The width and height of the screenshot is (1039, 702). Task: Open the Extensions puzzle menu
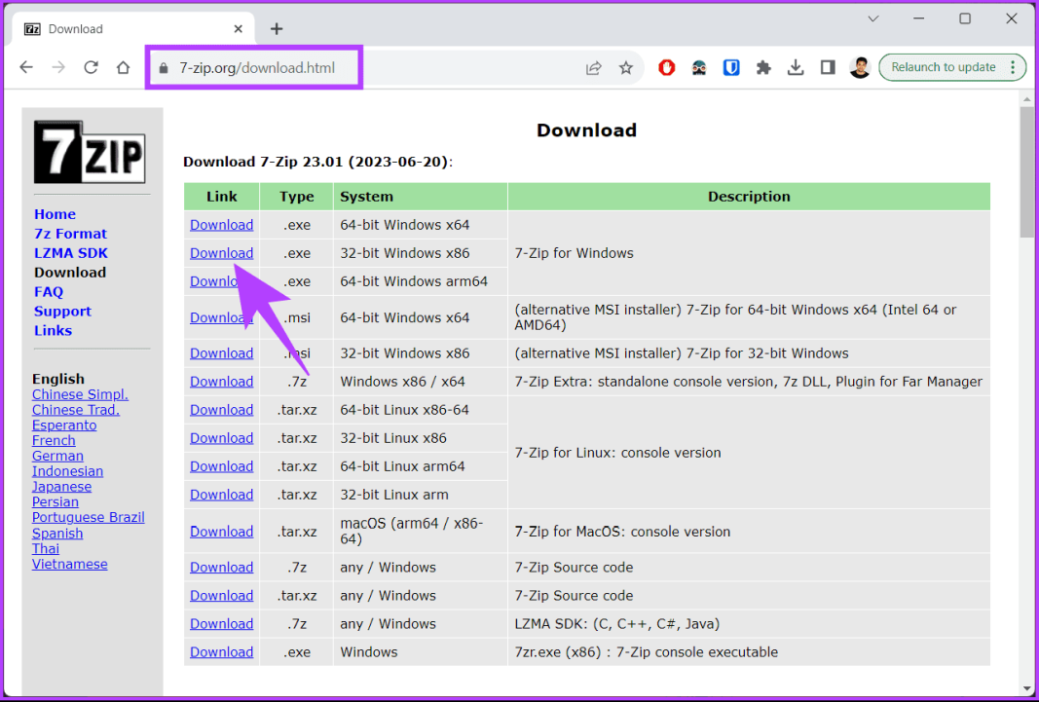coord(763,67)
